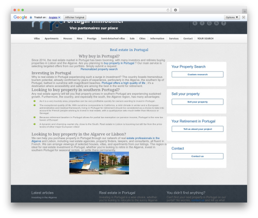
Task: Open the Twitter social icon in the header
Action: coord(195,23)
